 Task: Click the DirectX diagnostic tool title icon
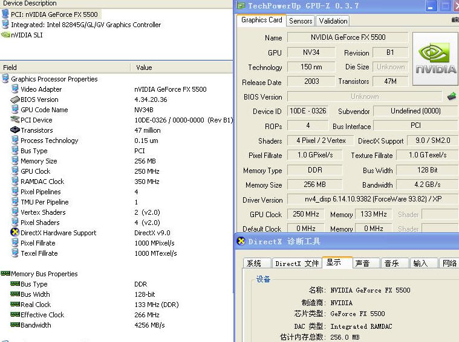[241, 241]
